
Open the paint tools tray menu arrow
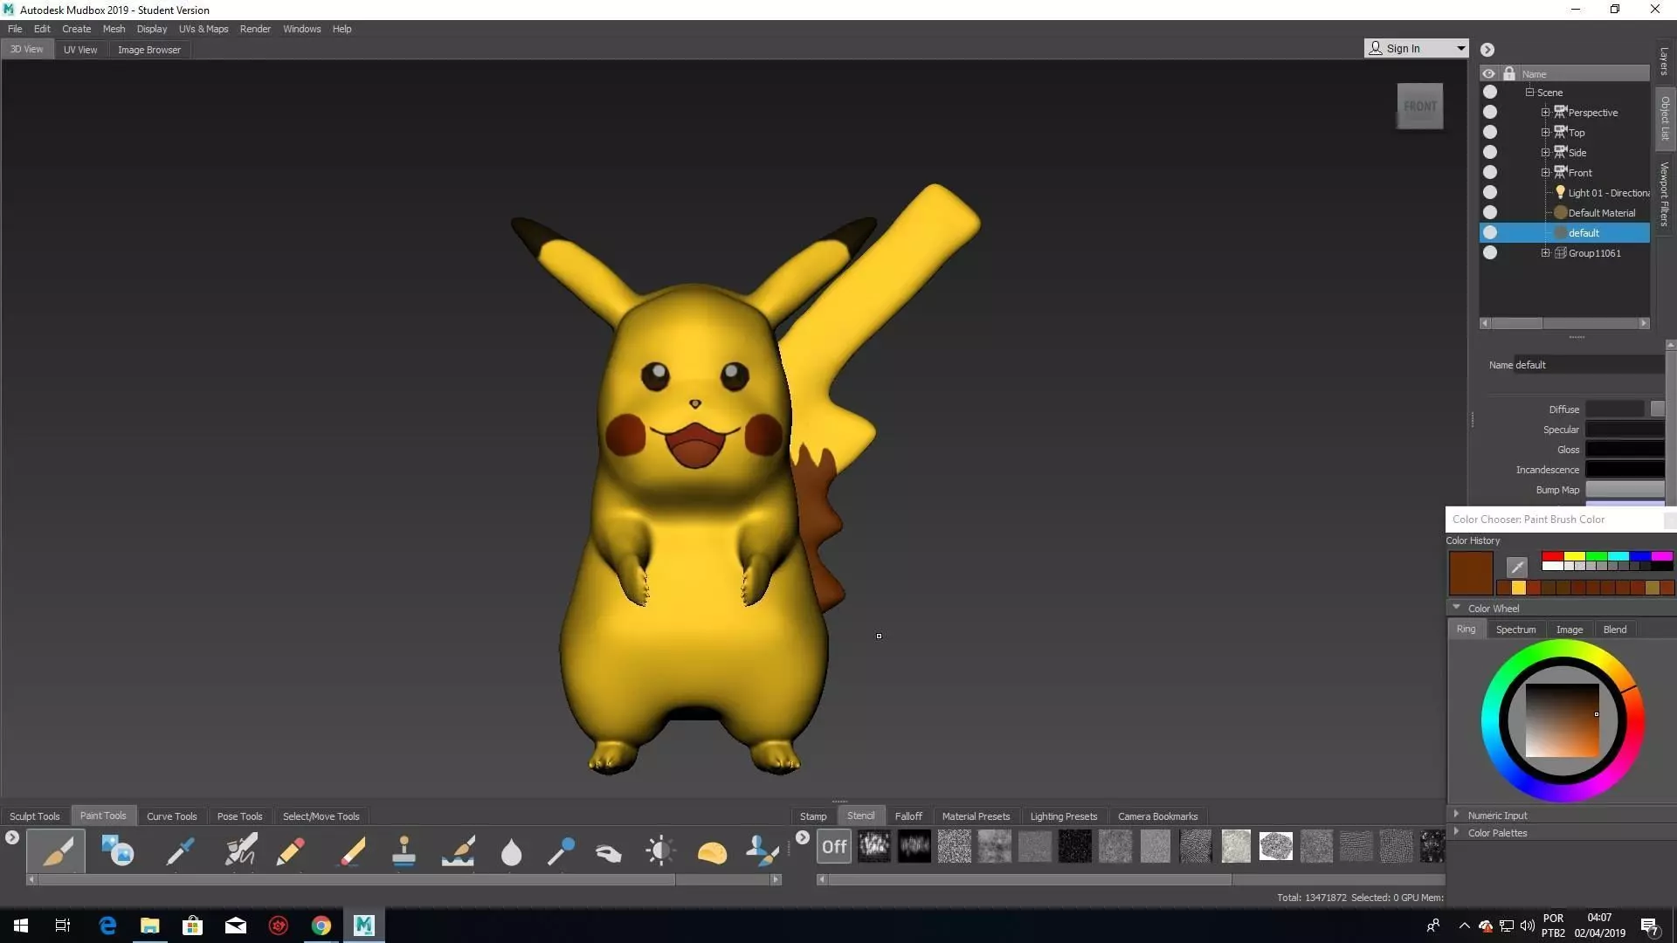click(11, 837)
